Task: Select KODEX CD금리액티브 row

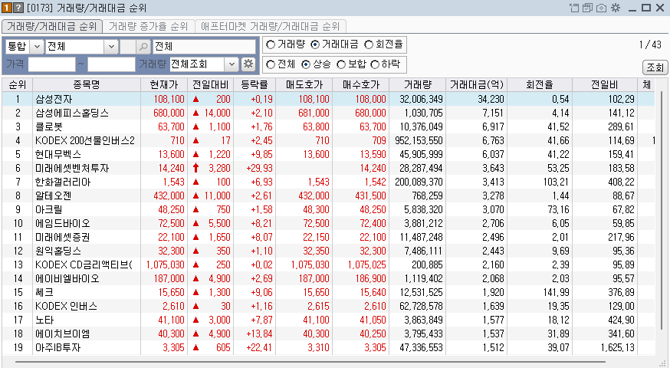Action: point(328,264)
